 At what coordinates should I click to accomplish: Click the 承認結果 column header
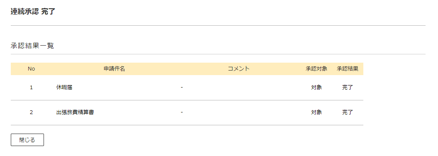[348, 69]
